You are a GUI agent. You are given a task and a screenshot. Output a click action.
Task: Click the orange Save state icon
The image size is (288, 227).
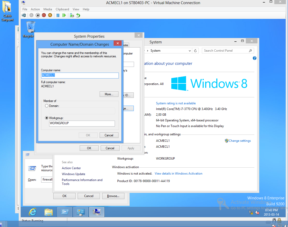tap(50, 15)
